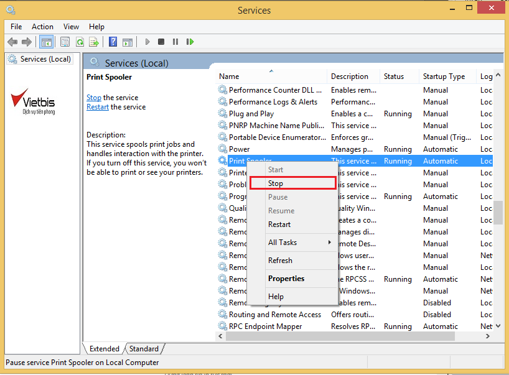509x375 pixels.
Task: Click the Pause Service toolbar icon
Action: (x=175, y=42)
